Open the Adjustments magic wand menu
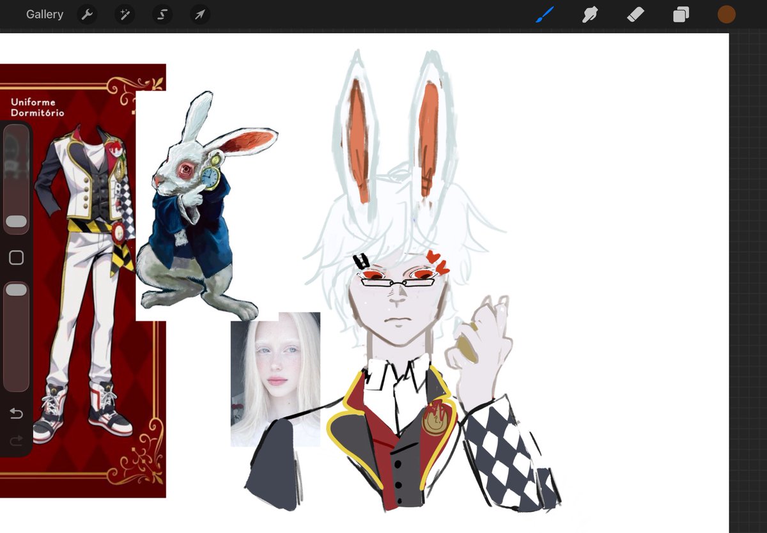767x533 pixels. click(125, 15)
